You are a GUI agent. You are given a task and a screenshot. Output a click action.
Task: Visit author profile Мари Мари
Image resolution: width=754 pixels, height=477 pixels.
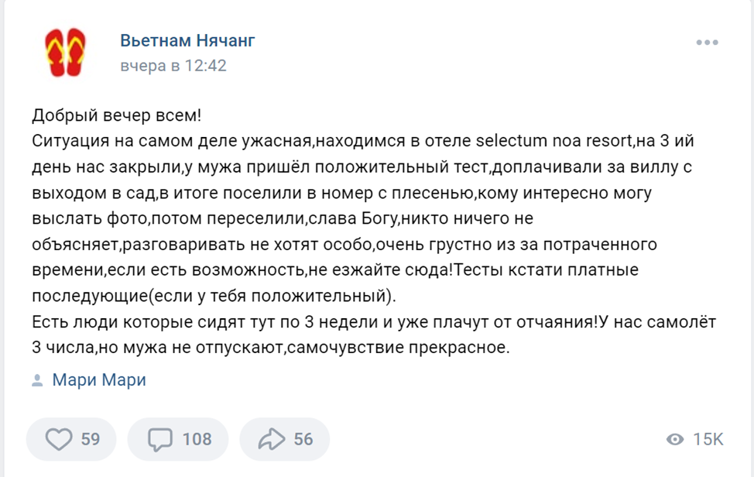[99, 380]
